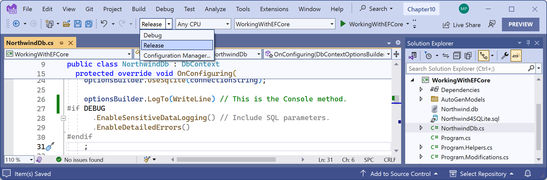Select Northwind4SQLite.sql in Solution Explorer

470,119
